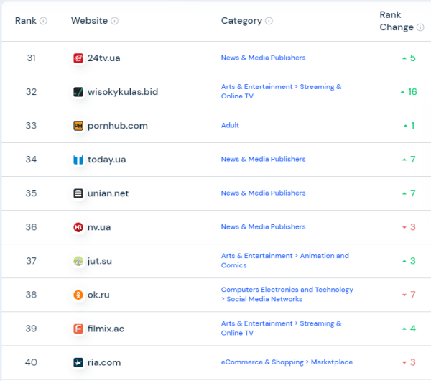Click info icon beside Rank Change header
This screenshot has height=381, width=431.
(x=420, y=27)
